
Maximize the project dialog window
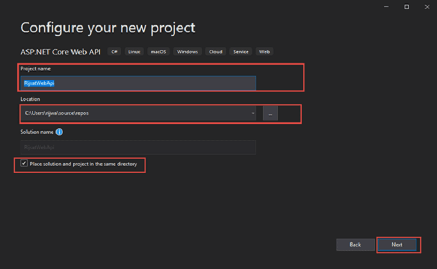[x=406, y=7]
